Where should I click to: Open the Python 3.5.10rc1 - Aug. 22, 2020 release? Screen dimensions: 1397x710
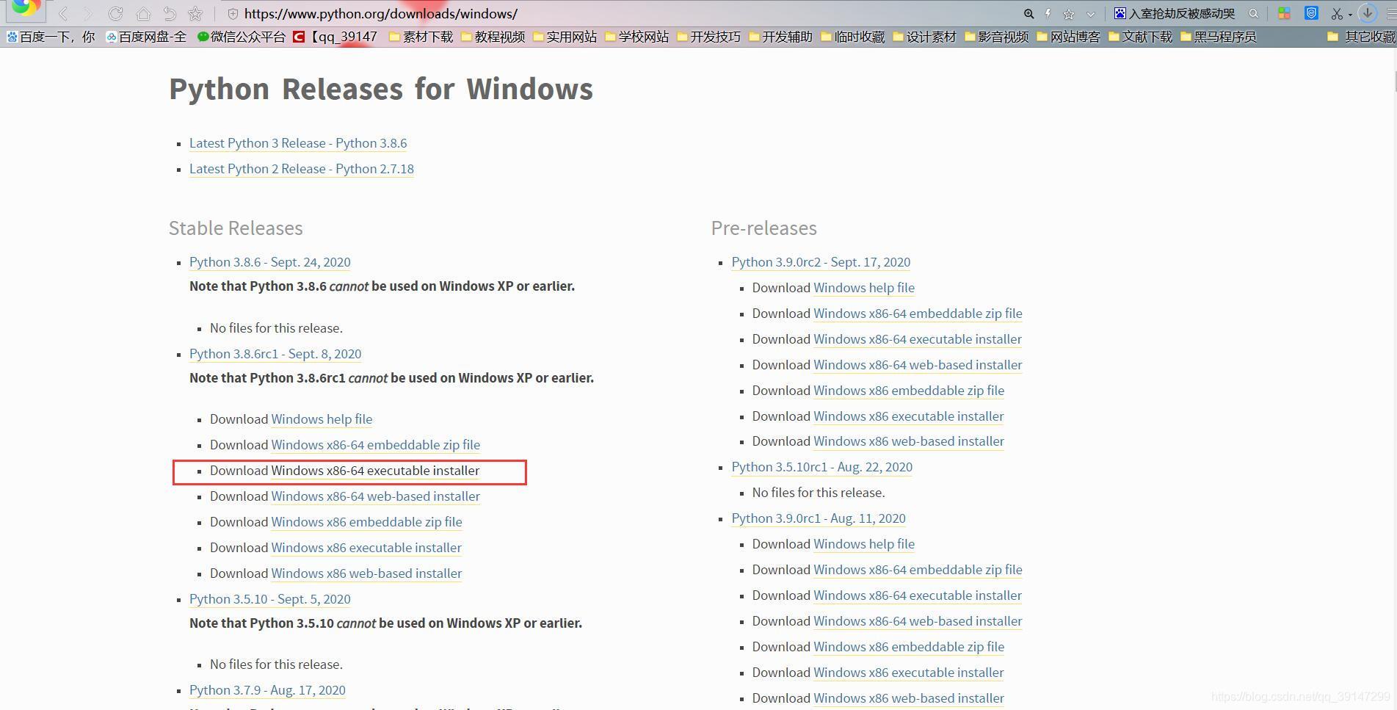(x=821, y=467)
